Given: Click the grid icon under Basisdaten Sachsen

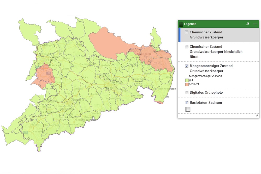Looking at the screenshot, I should click(x=188, y=109).
